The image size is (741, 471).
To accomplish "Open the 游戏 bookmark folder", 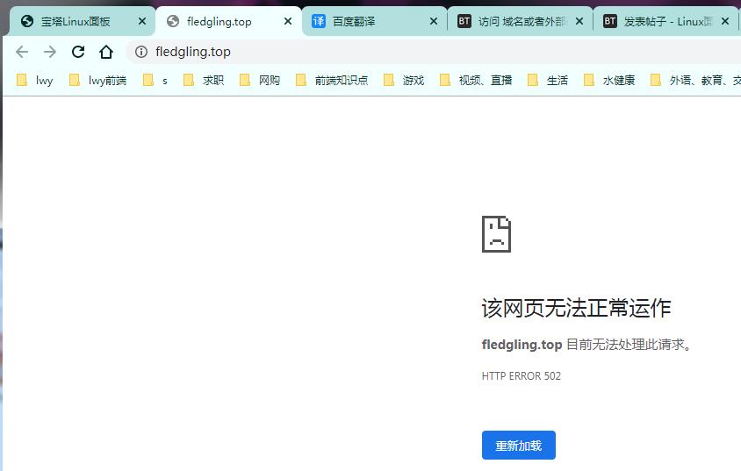I will 404,80.
